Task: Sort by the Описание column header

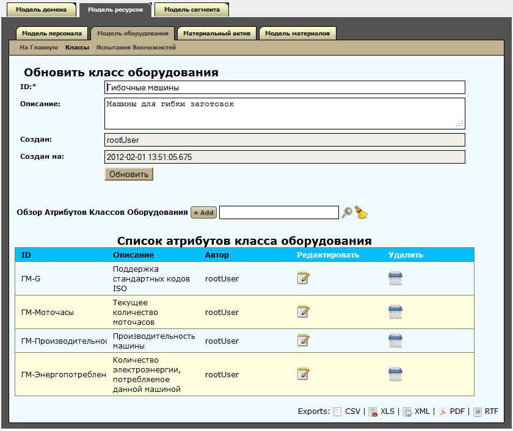Action: click(133, 255)
